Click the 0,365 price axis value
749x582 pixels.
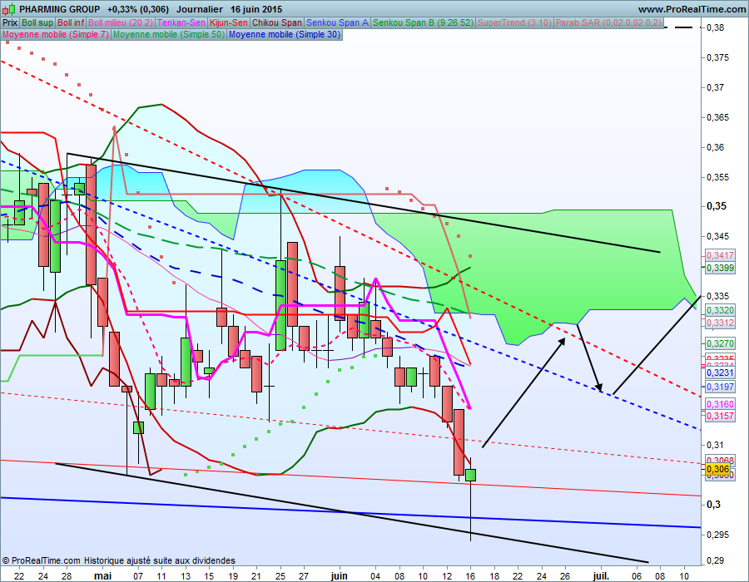[718, 117]
